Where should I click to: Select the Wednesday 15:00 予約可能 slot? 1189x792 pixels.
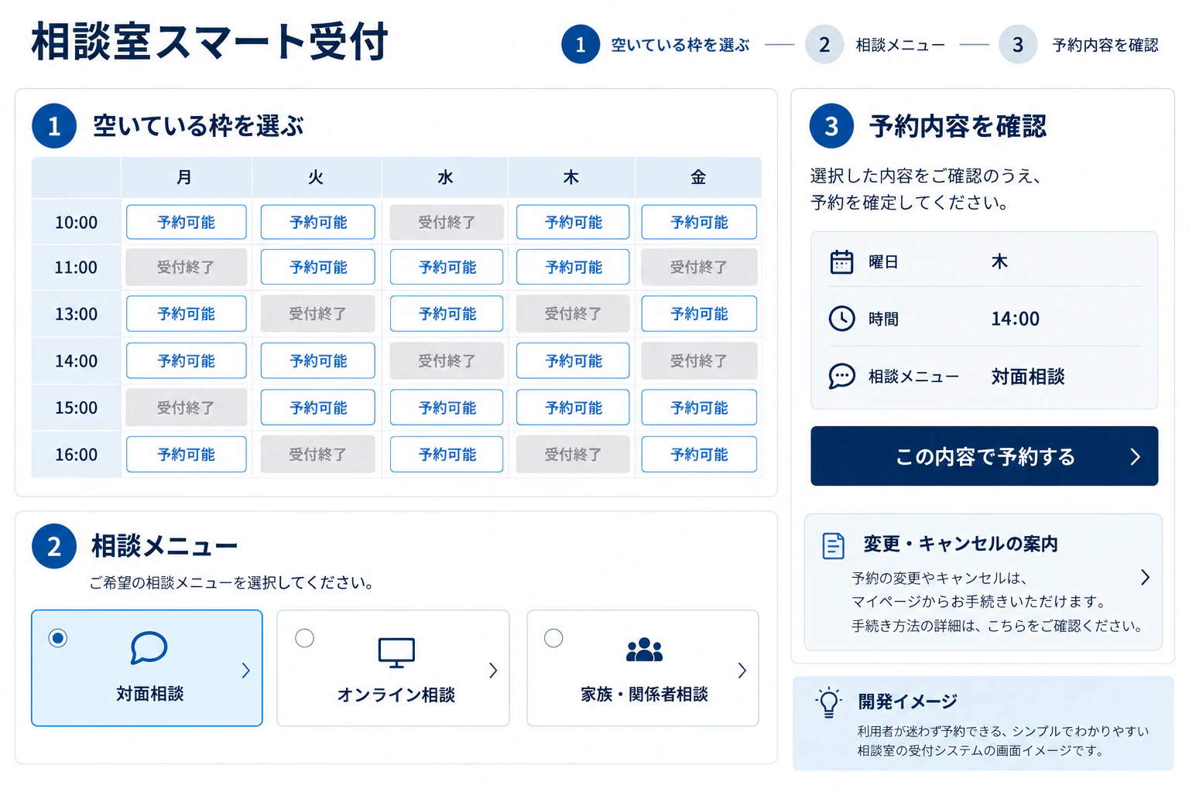click(x=447, y=408)
